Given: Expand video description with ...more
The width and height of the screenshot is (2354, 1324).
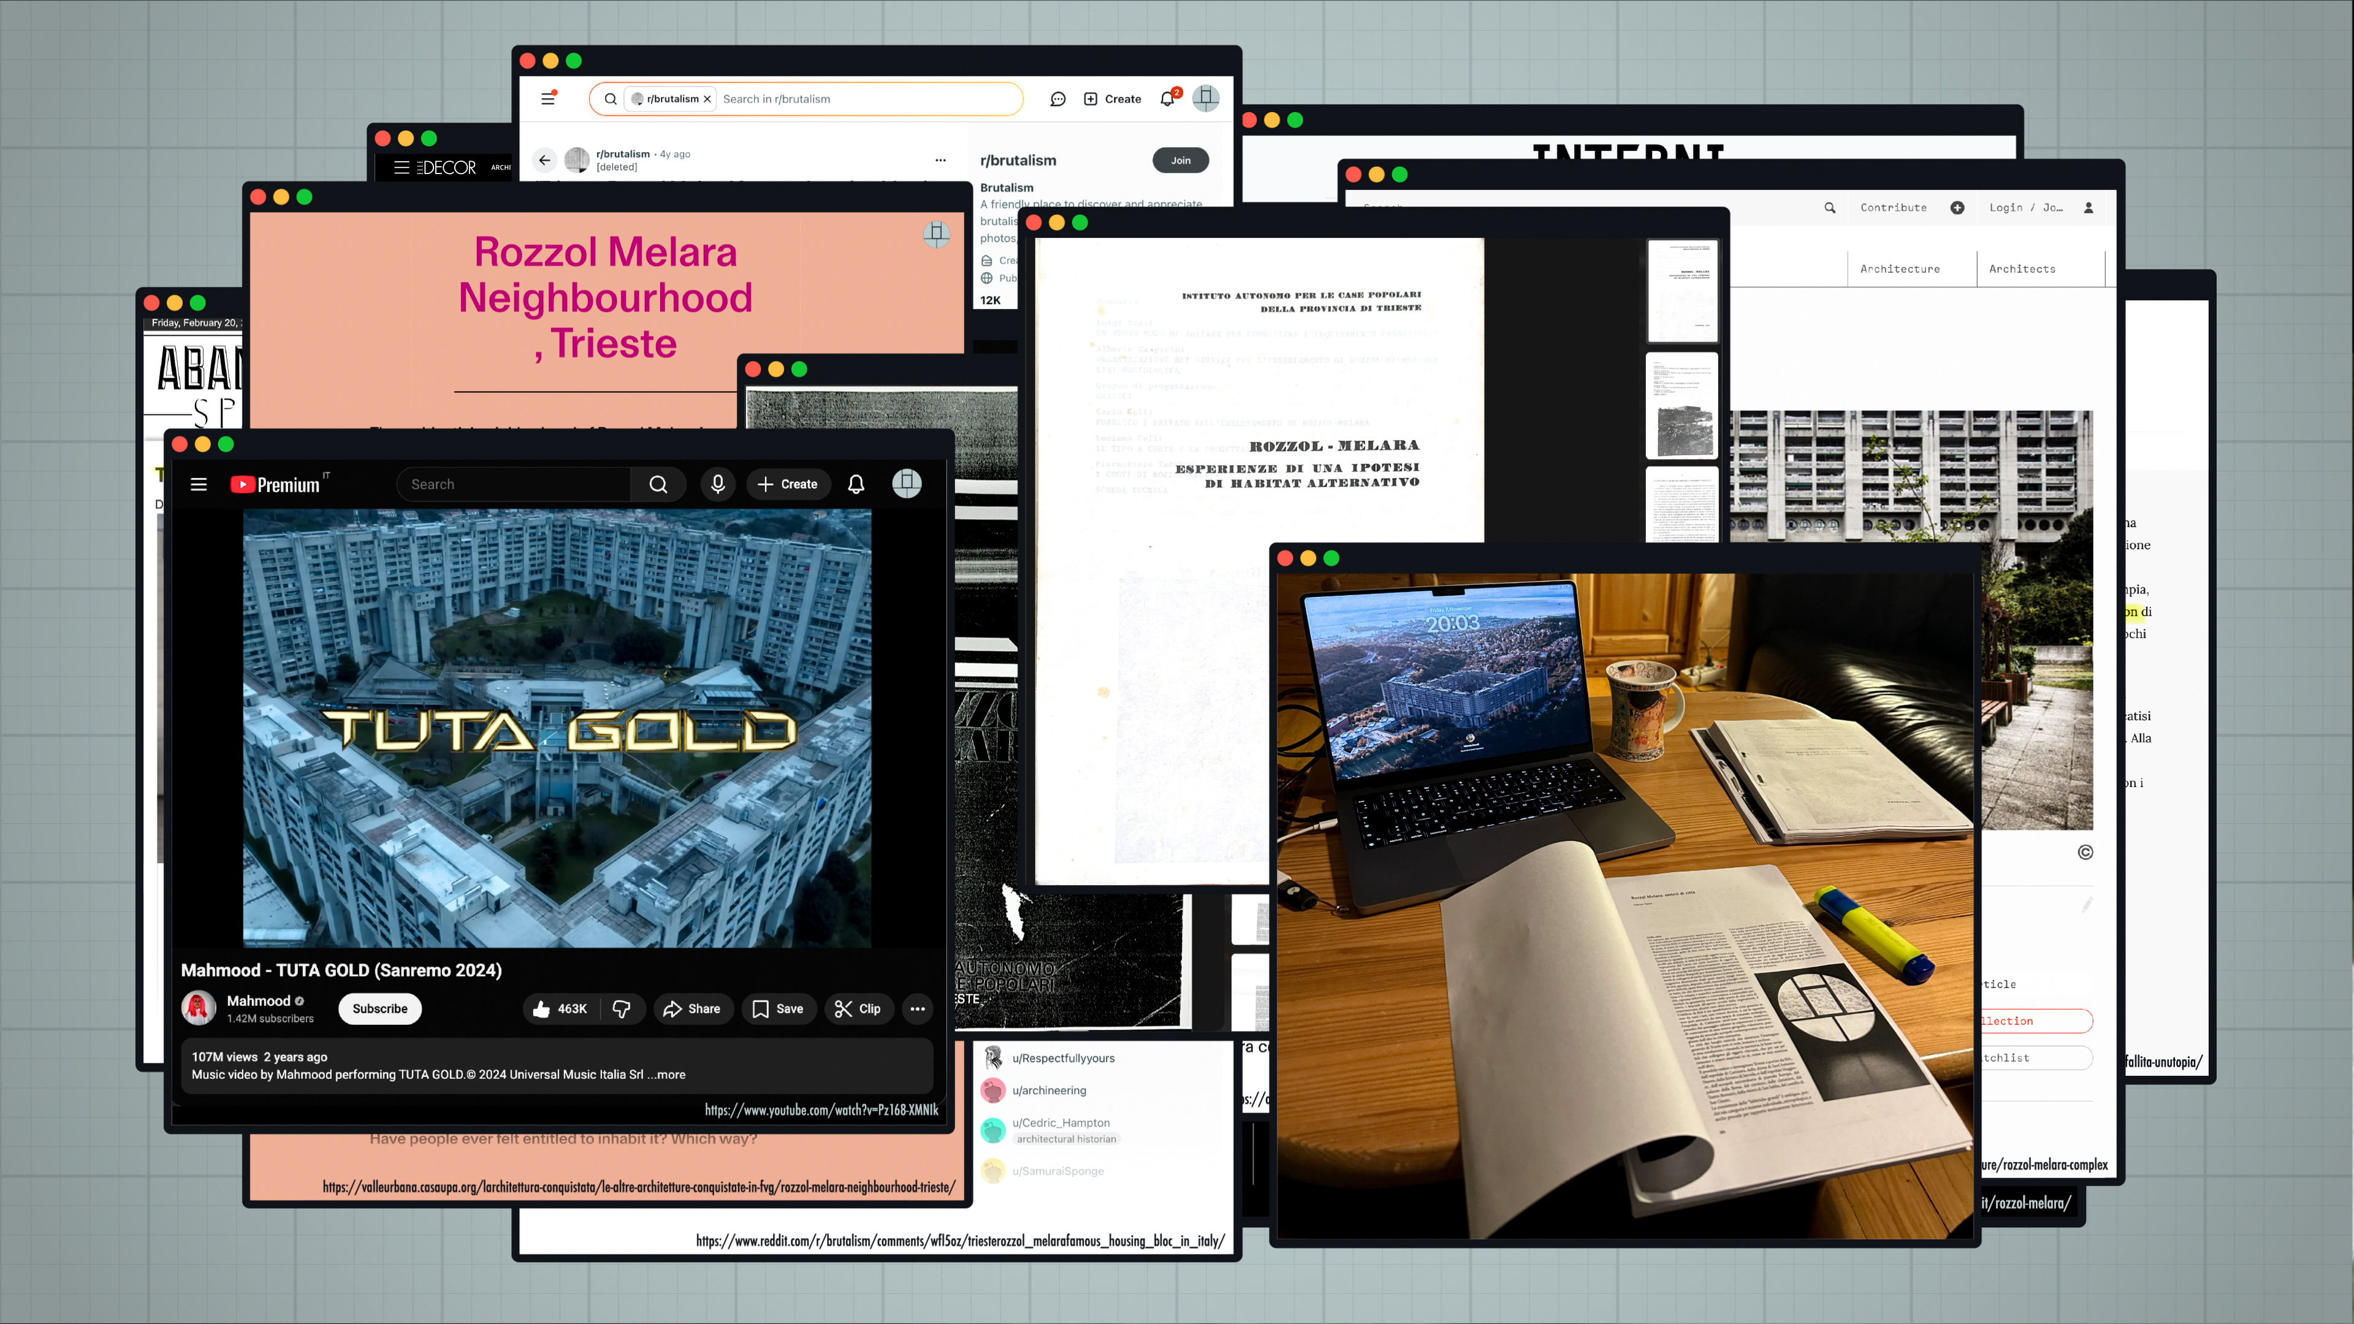Looking at the screenshot, I should pyautogui.click(x=667, y=1075).
